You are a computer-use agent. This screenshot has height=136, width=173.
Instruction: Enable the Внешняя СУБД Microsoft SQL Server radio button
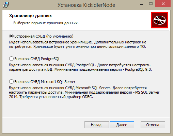click(11, 82)
